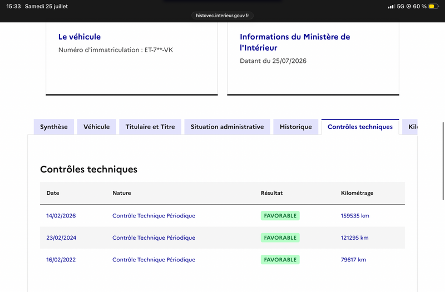Screen dimensions: 445x292
Task: Click Informations du Ministère de l'Intérieur heading
Action: pos(295,42)
